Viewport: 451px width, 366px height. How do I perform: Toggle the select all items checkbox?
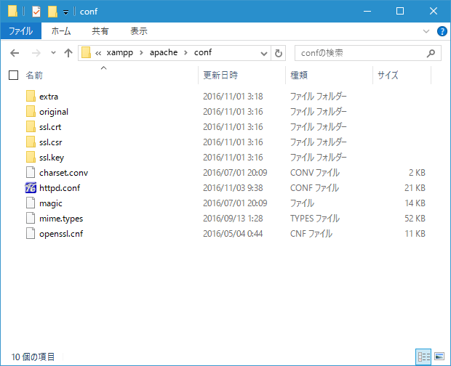pyautogui.click(x=14, y=76)
